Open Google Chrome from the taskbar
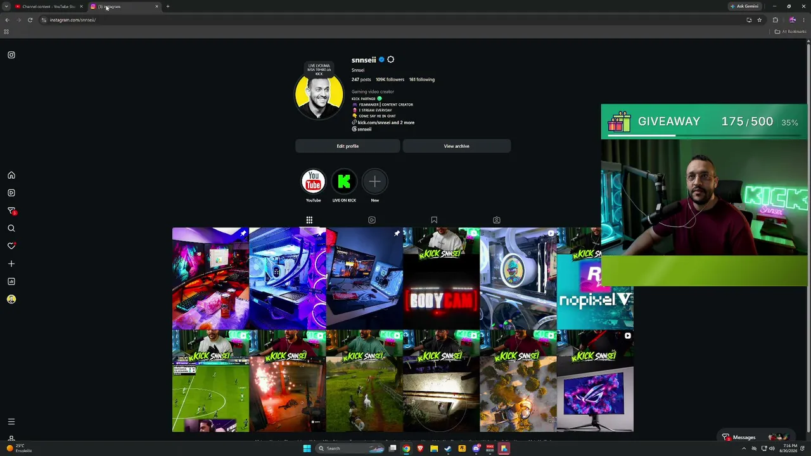This screenshot has height=456, width=811. click(x=406, y=449)
